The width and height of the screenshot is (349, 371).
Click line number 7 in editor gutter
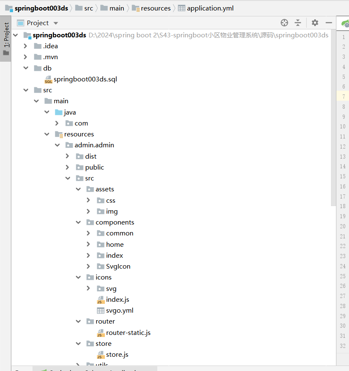click(x=343, y=97)
